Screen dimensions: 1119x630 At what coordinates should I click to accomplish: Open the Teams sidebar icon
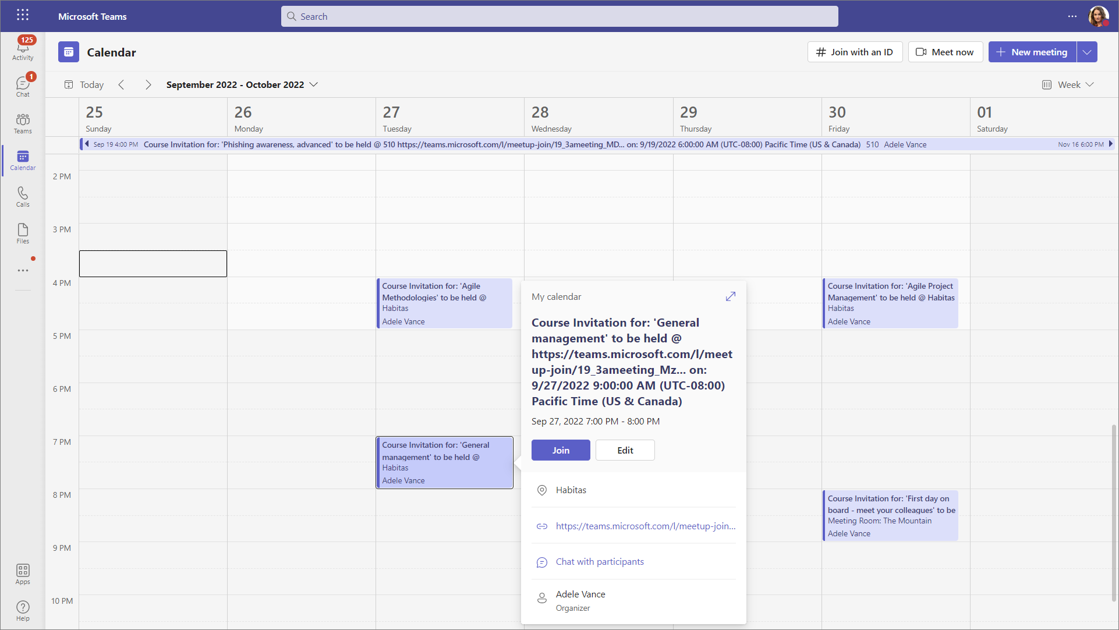point(23,123)
